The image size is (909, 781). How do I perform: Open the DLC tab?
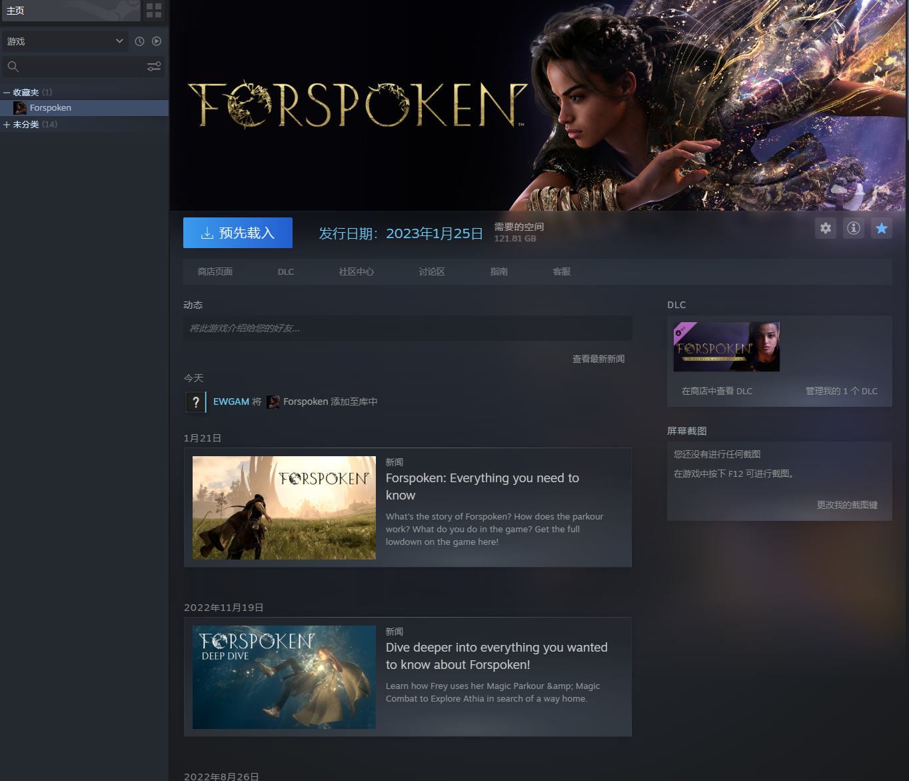(286, 272)
